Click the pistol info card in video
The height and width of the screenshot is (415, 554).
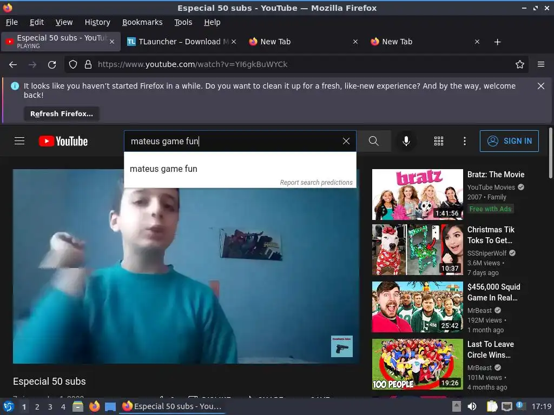(342, 346)
